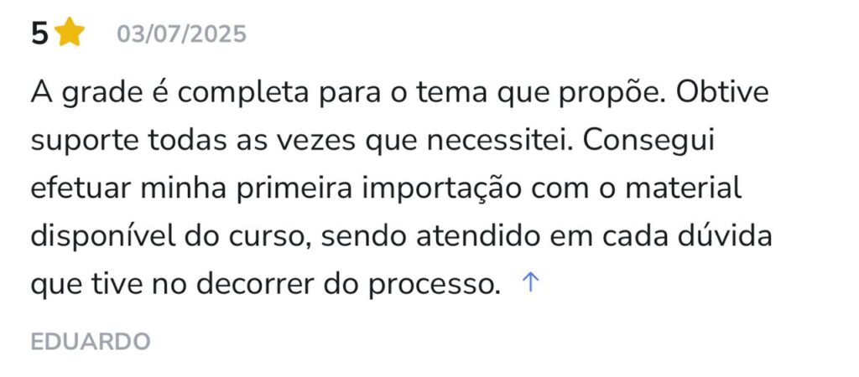
Task: Click the line starting "disponível do curso"
Action: [x=401, y=235]
